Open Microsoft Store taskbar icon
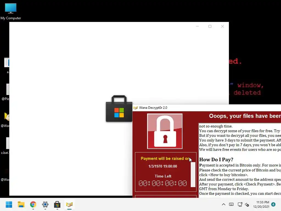281x211 pixels. tap(57, 204)
